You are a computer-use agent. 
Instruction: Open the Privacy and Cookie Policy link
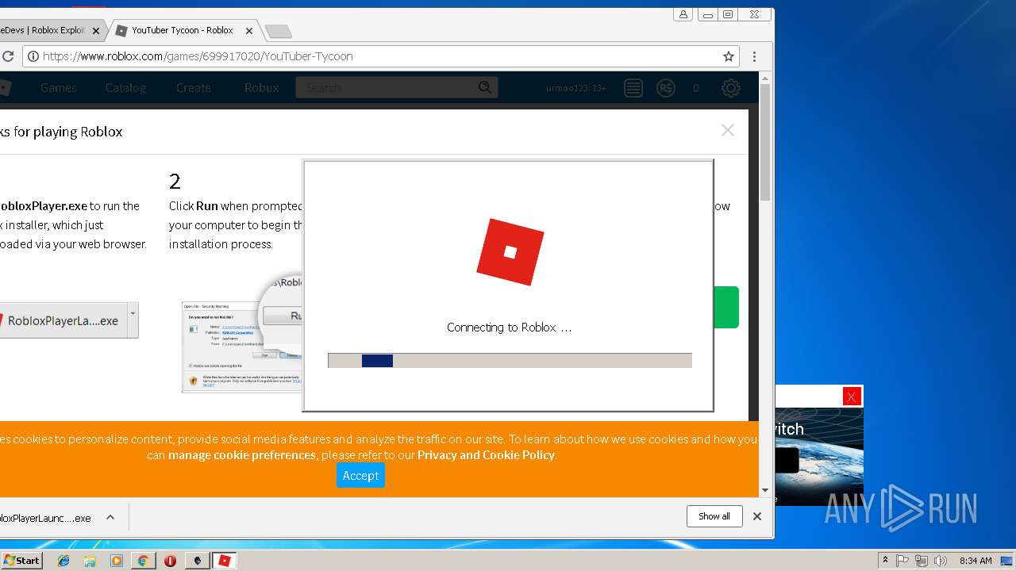pyautogui.click(x=486, y=455)
